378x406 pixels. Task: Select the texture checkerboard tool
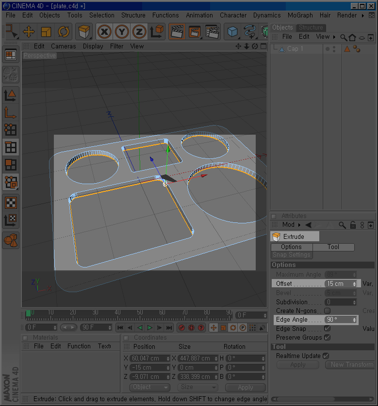point(11,203)
